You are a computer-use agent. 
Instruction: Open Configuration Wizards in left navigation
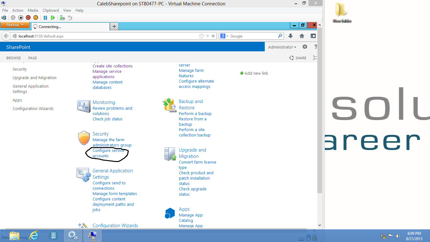coord(33,109)
